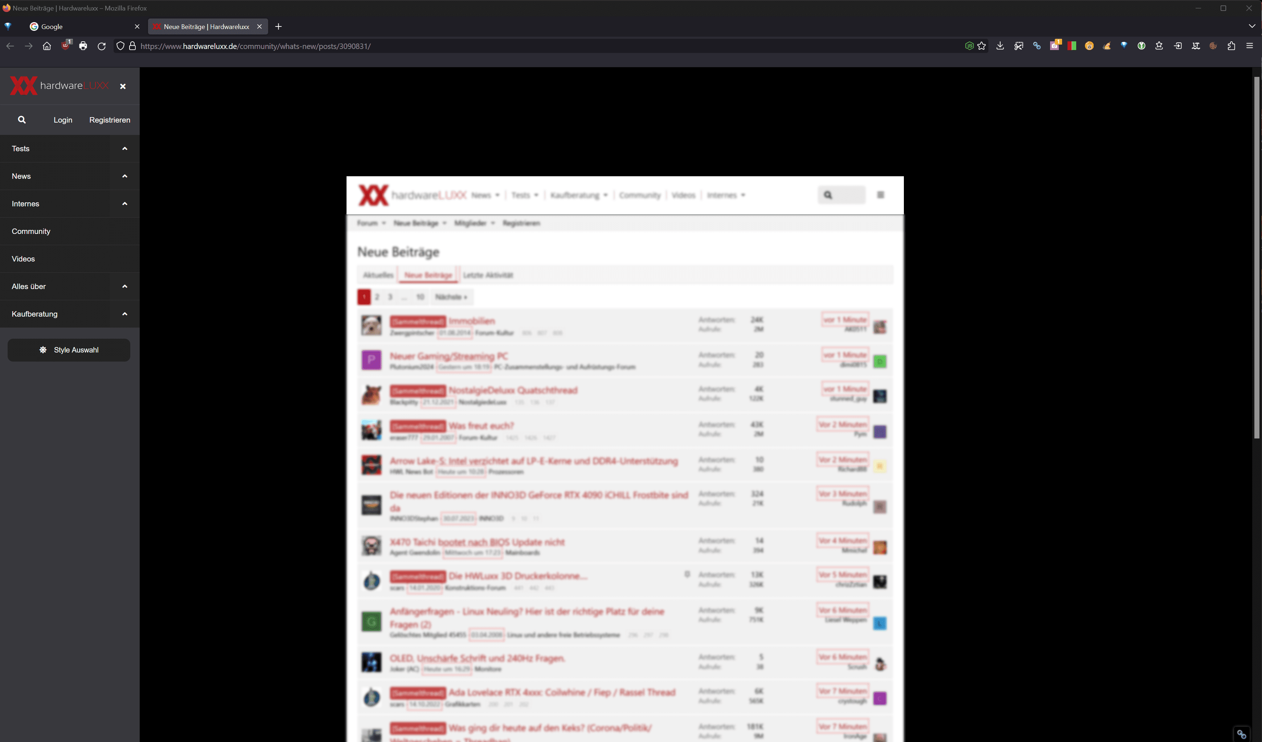Click the screenshot scissors toolbar icon
Image resolution: width=1262 pixels, height=742 pixels.
(1019, 46)
